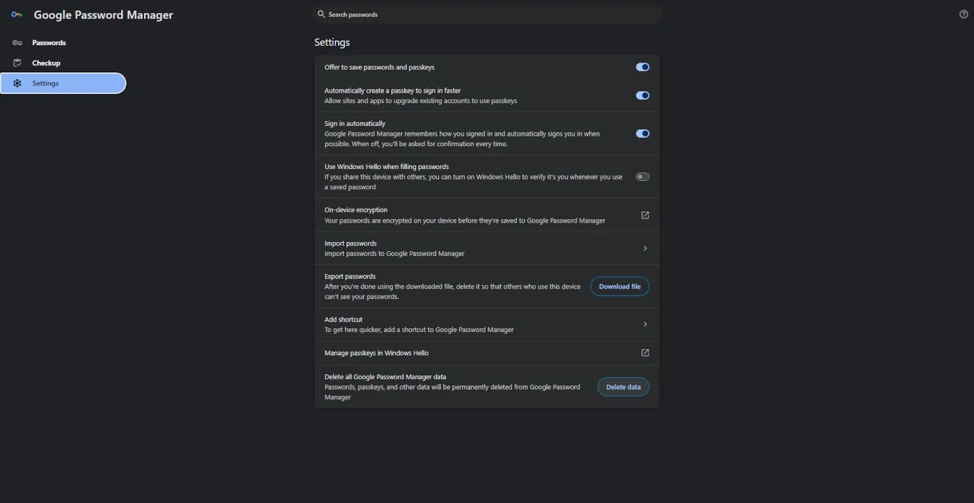Viewport: 974px width, 503px height.
Task: Toggle Offer to save passwords and passkeys
Action: (643, 67)
